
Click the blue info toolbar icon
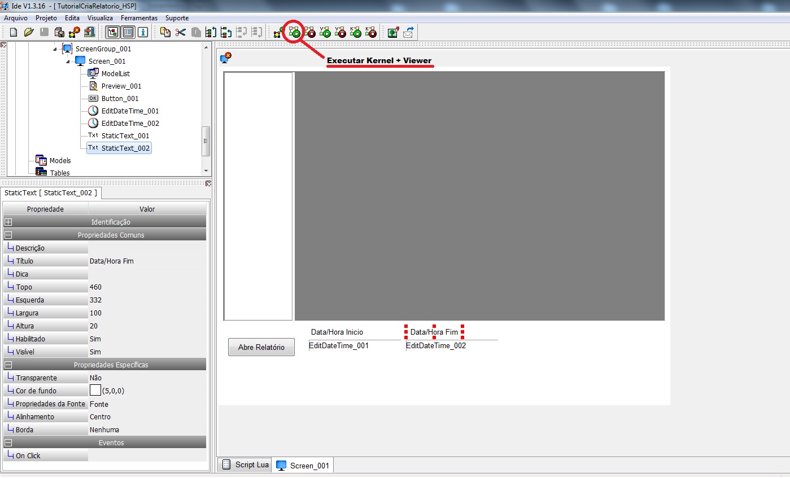click(x=143, y=32)
